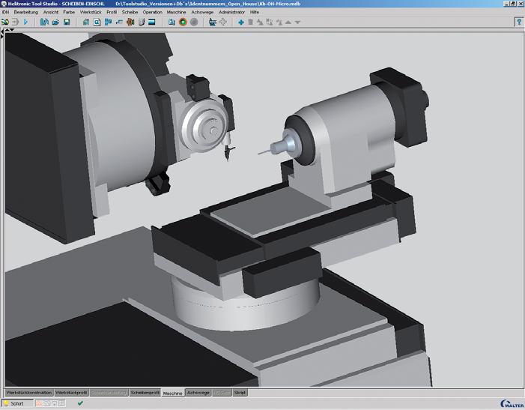
Task: Open the Profil menu
Action: click(112, 12)
